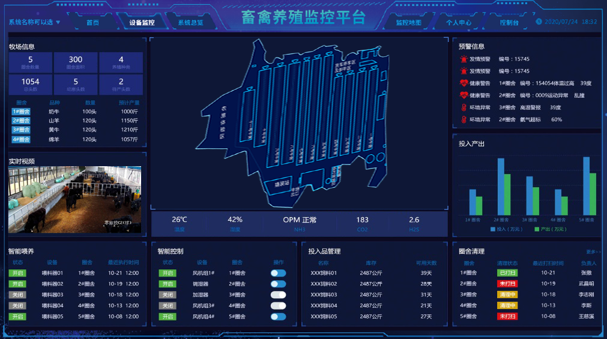Switch to the 首页 tab
The image size is (607, 339).
click(x=92, y=23)
